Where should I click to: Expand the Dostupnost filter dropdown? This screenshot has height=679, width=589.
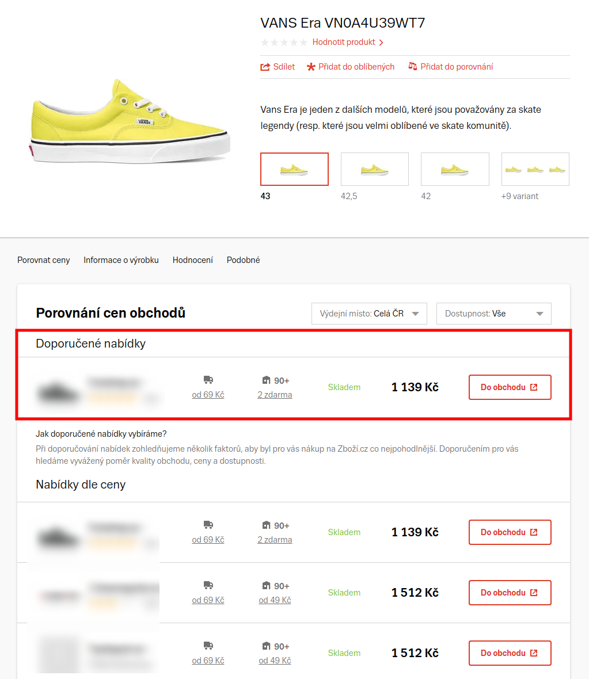tap(493, 314)
